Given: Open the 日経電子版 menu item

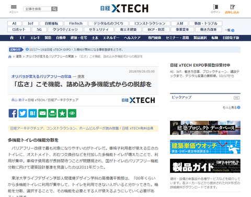Looking at the screenshot, I should 231,38.
